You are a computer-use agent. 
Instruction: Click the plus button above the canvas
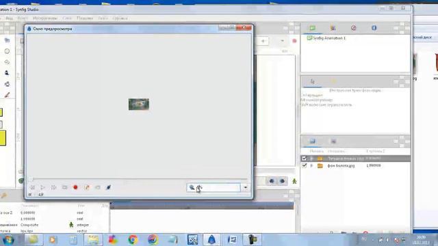click(263, 41)
